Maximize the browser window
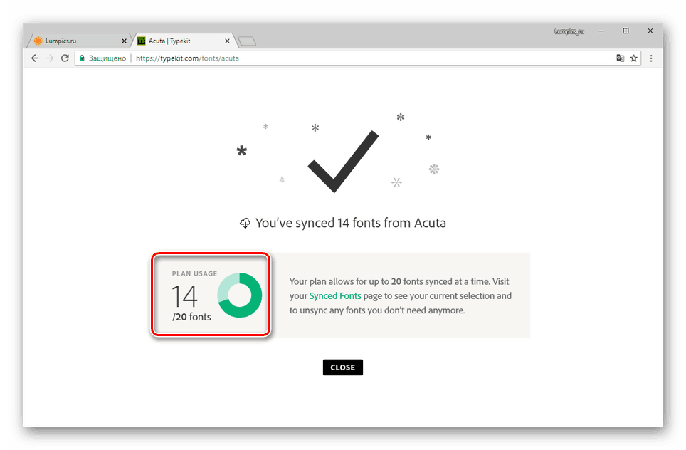 coord(626,31)
